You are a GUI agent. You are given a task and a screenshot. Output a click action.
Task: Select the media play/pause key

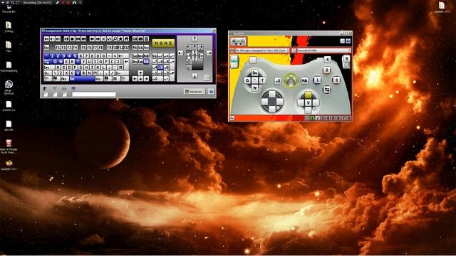pos(66,39)
